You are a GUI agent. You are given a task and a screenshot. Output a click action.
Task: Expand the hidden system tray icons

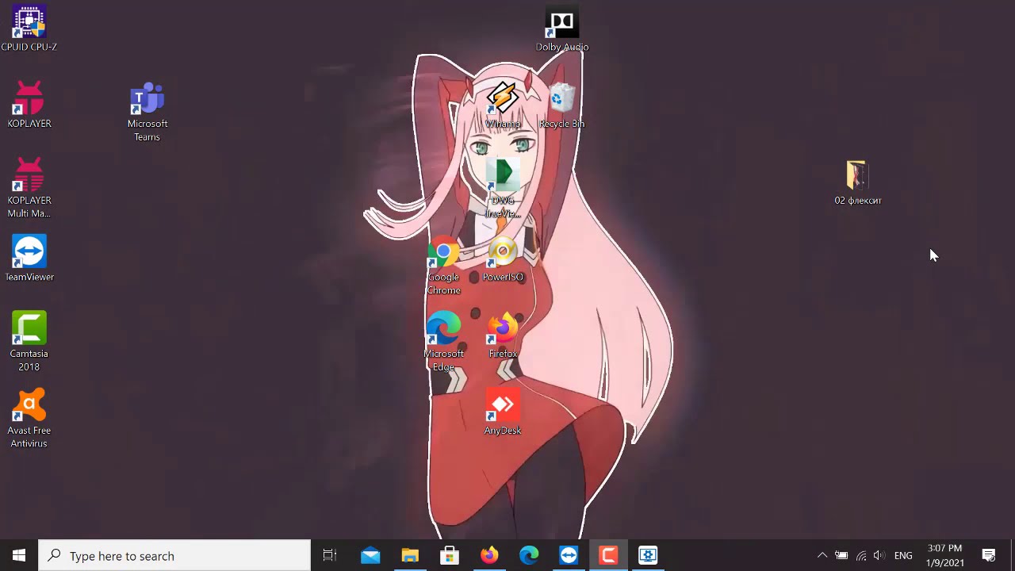pyautogui.click(x=822, y=555)
